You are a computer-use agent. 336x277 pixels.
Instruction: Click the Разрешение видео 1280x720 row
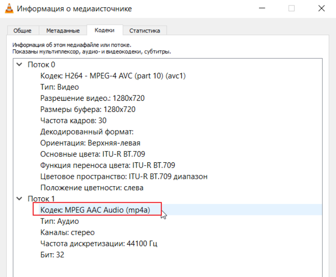92,98
